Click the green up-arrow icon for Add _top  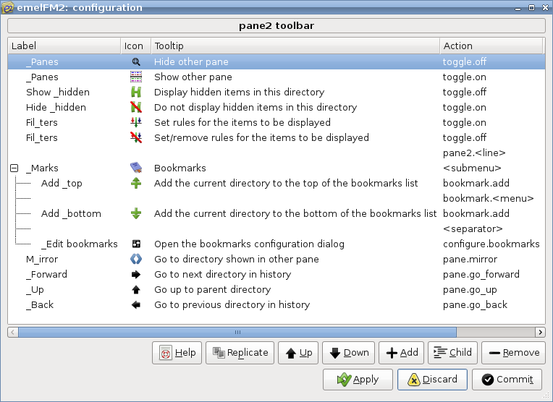coord(136,183)
